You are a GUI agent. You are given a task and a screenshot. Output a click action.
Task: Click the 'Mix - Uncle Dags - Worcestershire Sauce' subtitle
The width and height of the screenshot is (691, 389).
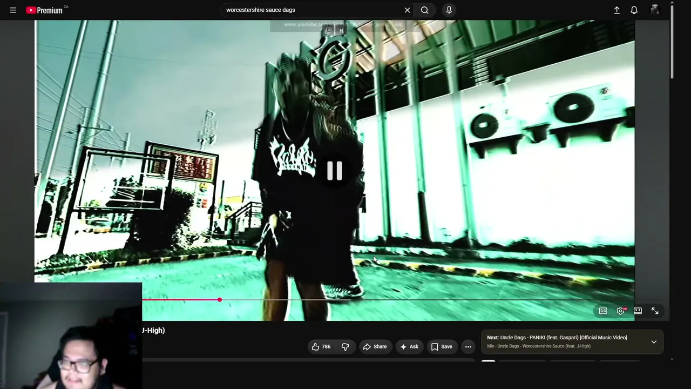(x=539, y=346)
